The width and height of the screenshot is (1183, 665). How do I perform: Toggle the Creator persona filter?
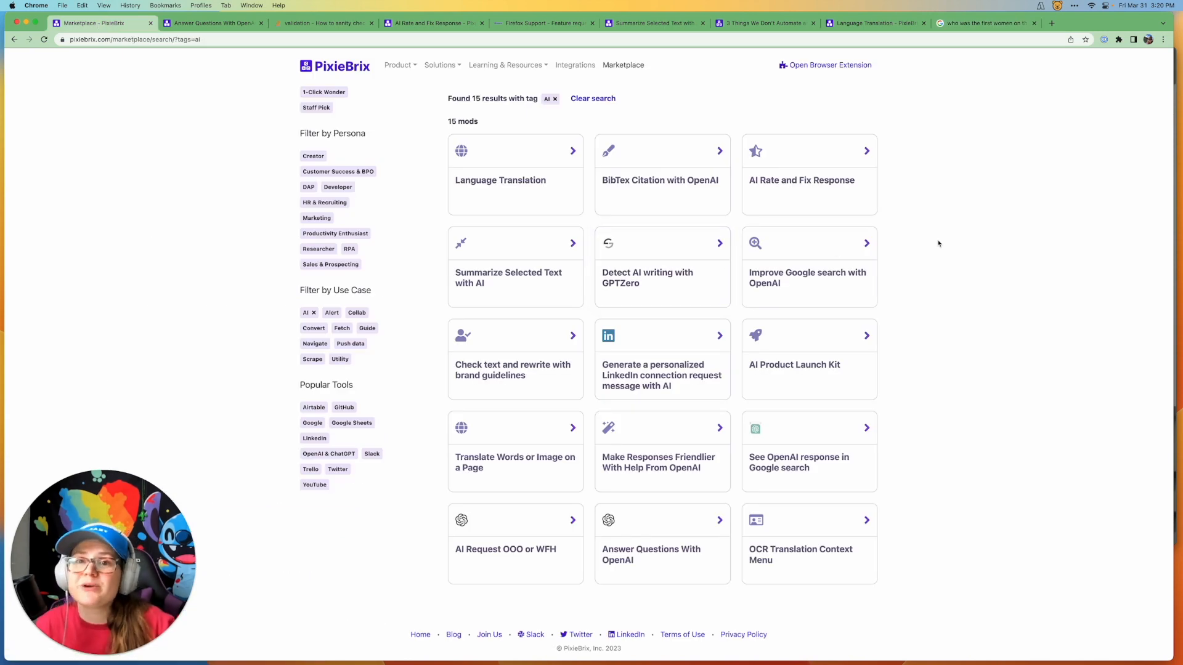313,156
